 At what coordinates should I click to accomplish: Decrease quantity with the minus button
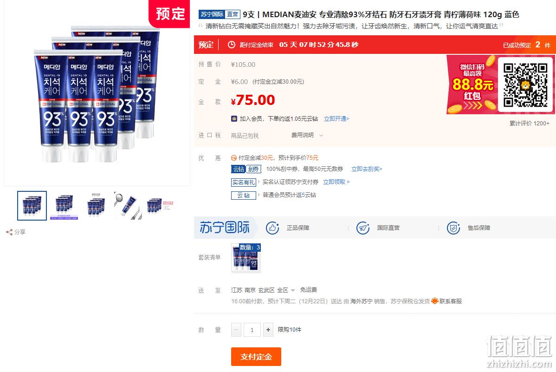pos(236,330)
